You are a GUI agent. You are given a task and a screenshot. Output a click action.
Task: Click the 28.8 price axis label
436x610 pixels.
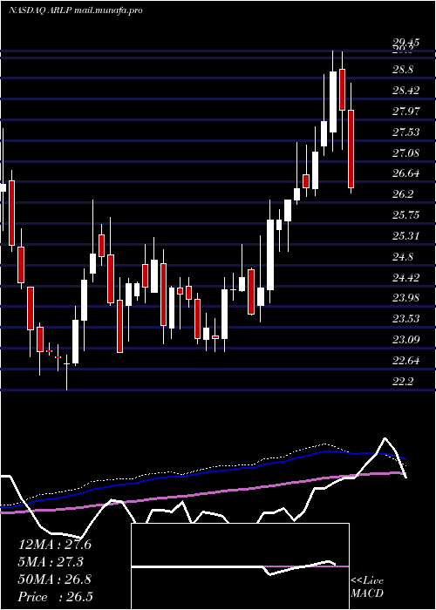[x=403, y=70]
